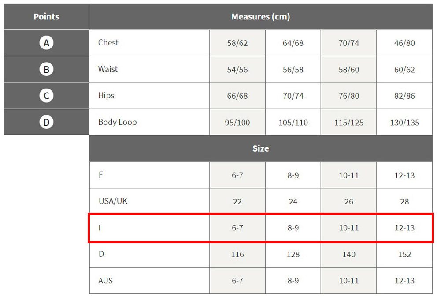Select the Hips row label
Screen dimensions: 437x297
point(106,96)
